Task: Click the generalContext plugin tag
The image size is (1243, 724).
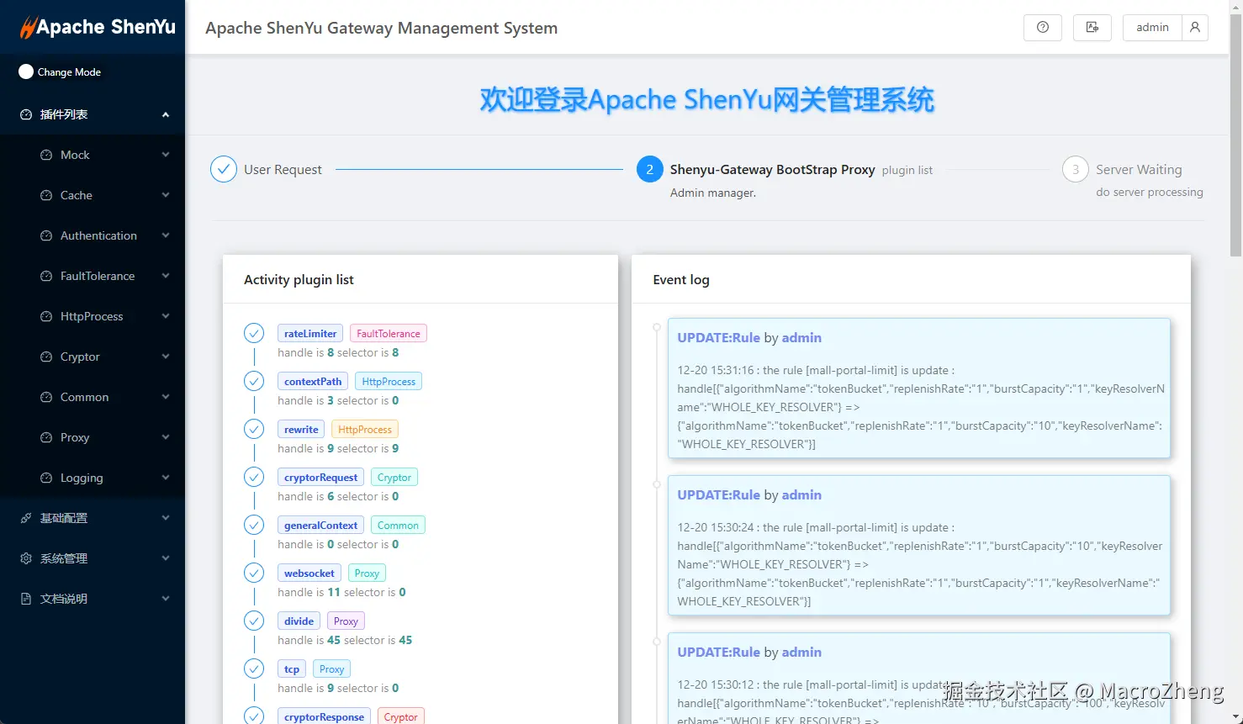Action: tap(320, 525)
